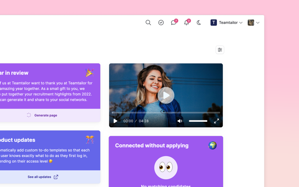Image resolution: width=299 pixels, height=187 pixels.
Task: Open See all updates link
Action: (42, 177)
